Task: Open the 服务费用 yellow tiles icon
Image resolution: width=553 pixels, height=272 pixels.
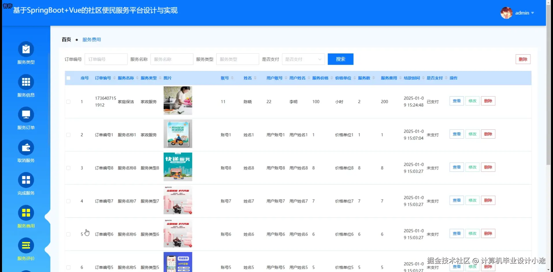Action: (x=26, y=213)
